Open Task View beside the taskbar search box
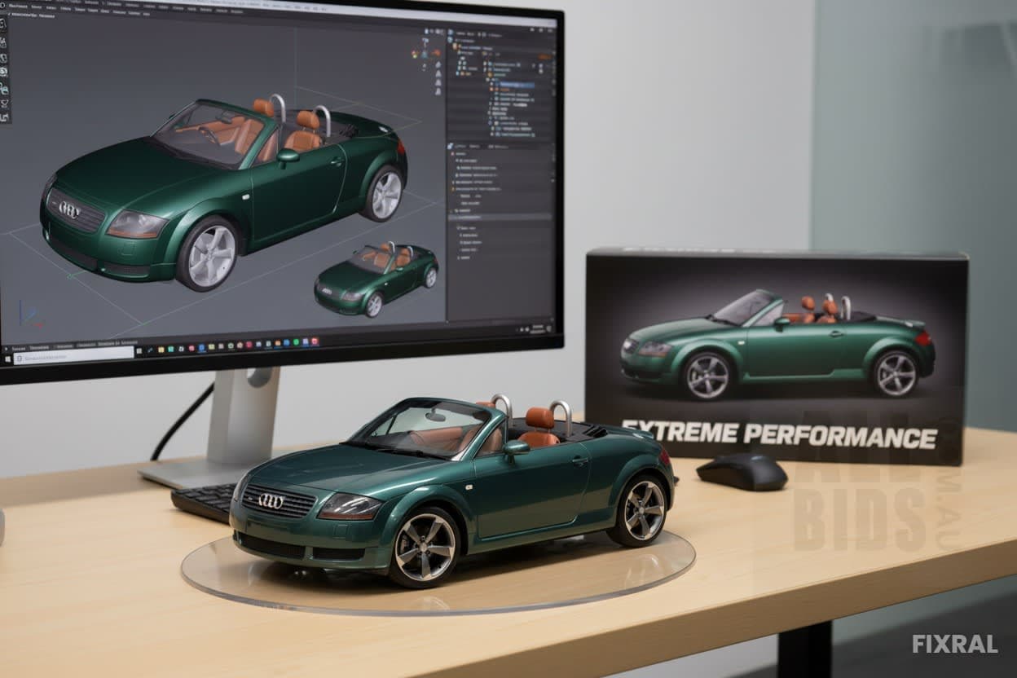Image resolution: width=1017 pixels, height=678 pixels. (x=139, y=351)
